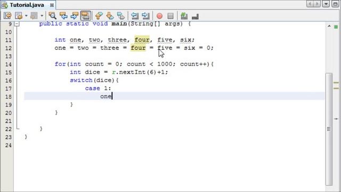The image size is (341, 192).
Task: Click first yellow warning mark in stripe
Action: pos(336,83)
